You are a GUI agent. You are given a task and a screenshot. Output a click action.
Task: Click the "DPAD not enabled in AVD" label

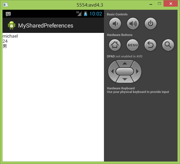125,57
